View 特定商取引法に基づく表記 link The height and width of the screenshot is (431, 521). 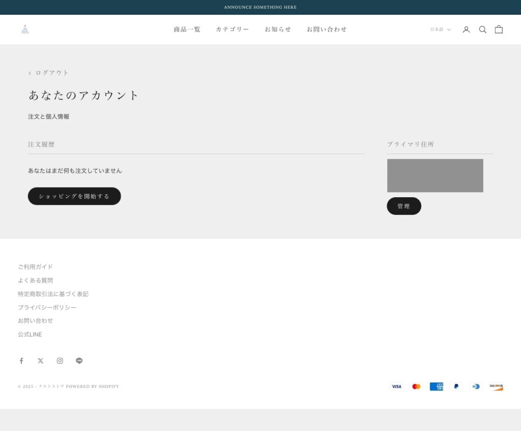point(53,294)
